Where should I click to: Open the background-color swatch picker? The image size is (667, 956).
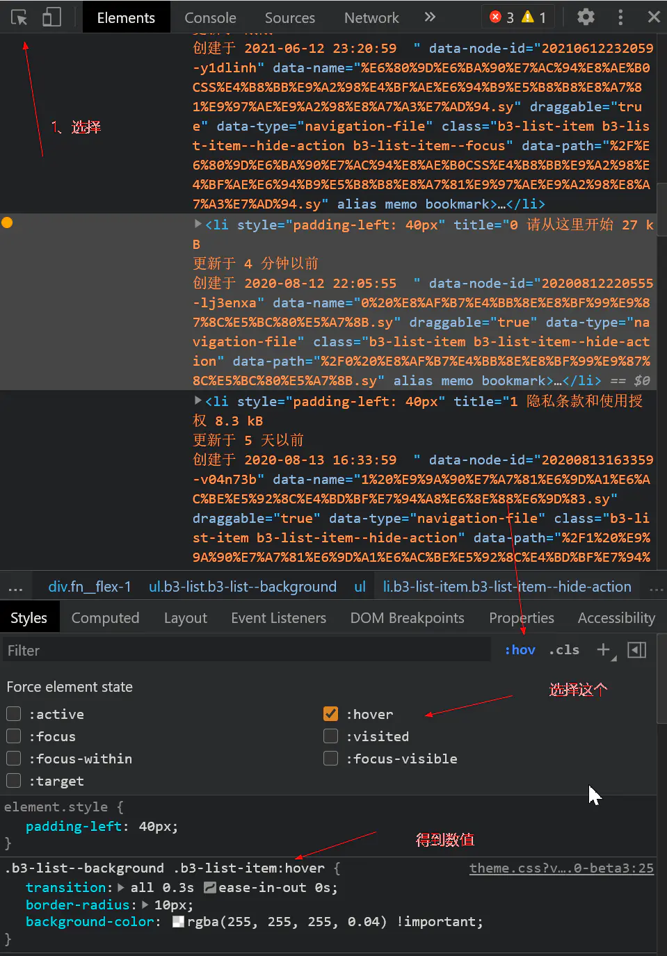point(178,922)
